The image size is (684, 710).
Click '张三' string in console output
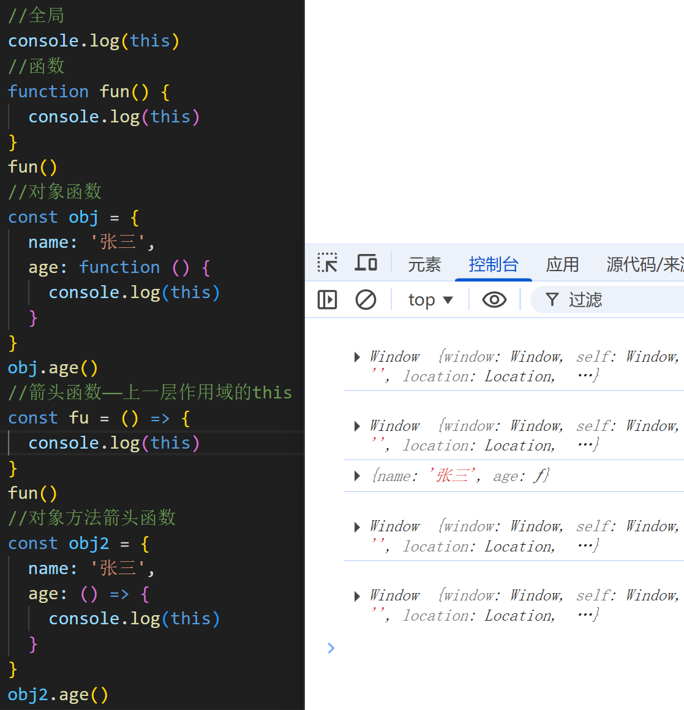(452, 476)
